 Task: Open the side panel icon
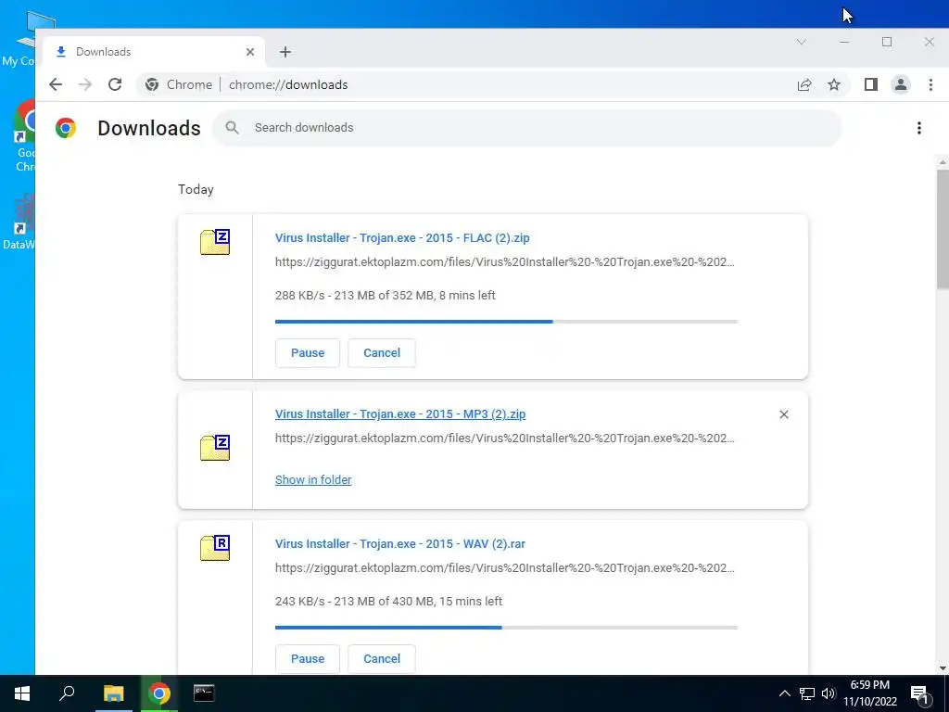[x=871, y=84]
